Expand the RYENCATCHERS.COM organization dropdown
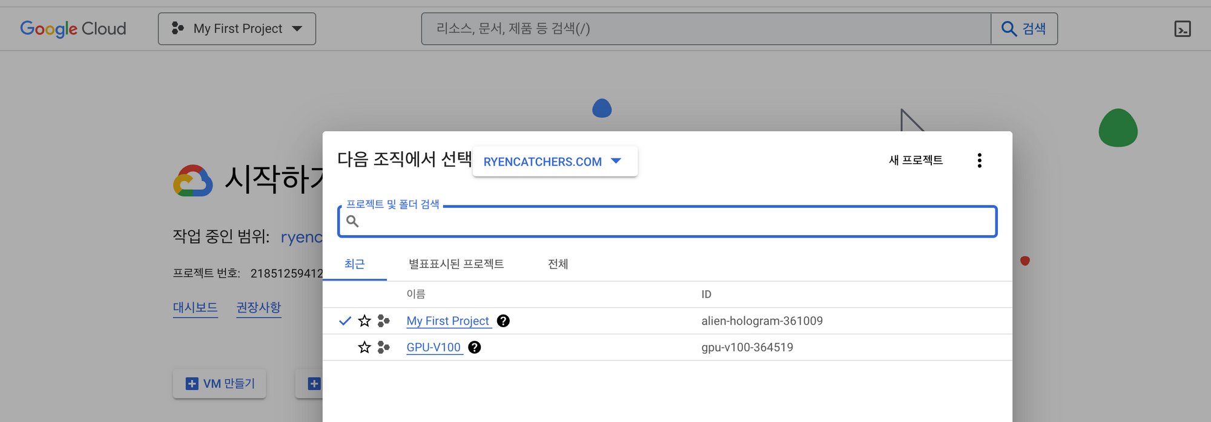The image size is (1211, 422). 555,161
